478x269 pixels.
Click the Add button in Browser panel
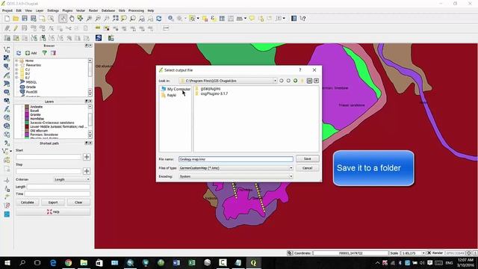31,53
